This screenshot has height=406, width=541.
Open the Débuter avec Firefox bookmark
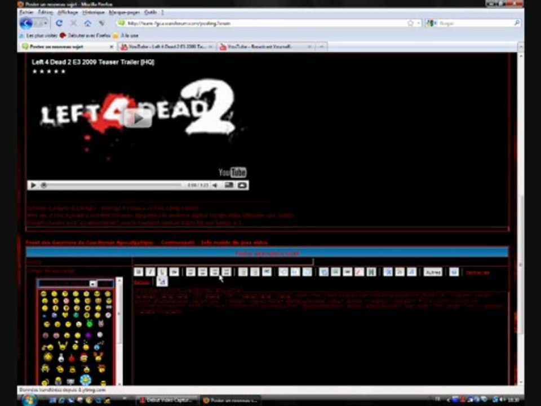(x=85, y=36)
